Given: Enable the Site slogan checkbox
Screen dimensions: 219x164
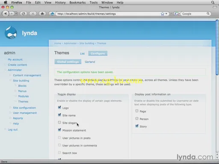Looking at the screenshot, I should [59, 123].
